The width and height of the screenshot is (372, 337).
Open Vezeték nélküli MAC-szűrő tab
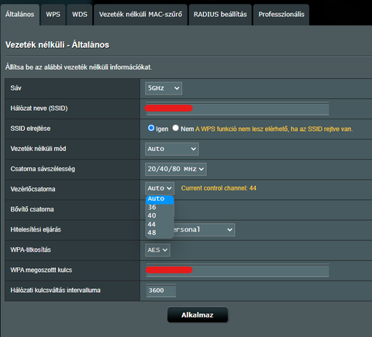[x=140, y=15]
